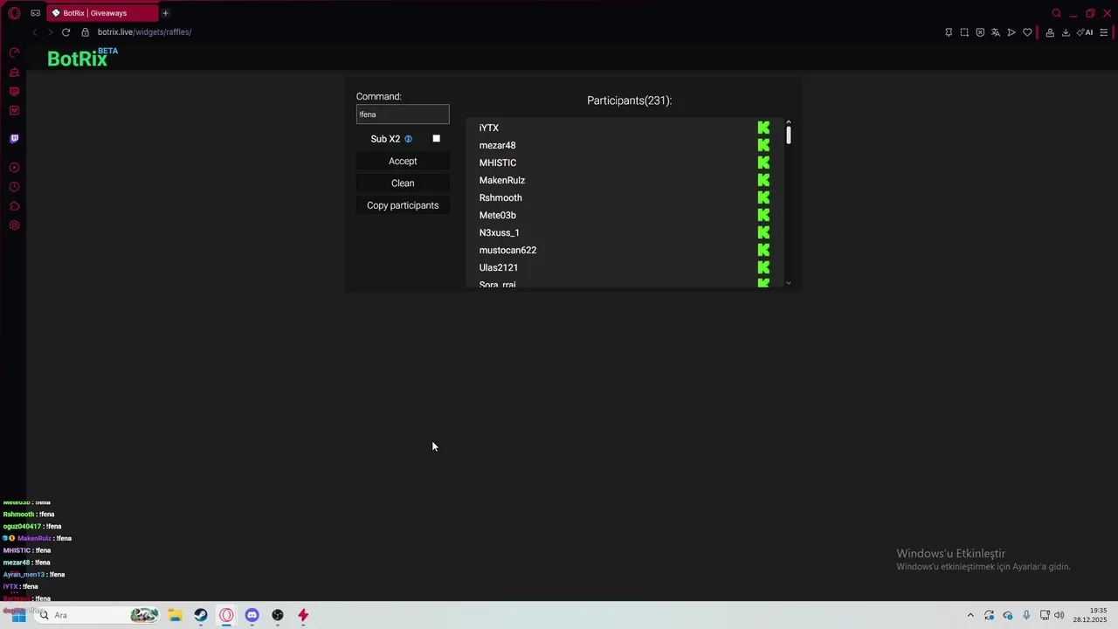Click the participants list scrollbar thumb
The image size is (1118, 629).
[788, 135]
